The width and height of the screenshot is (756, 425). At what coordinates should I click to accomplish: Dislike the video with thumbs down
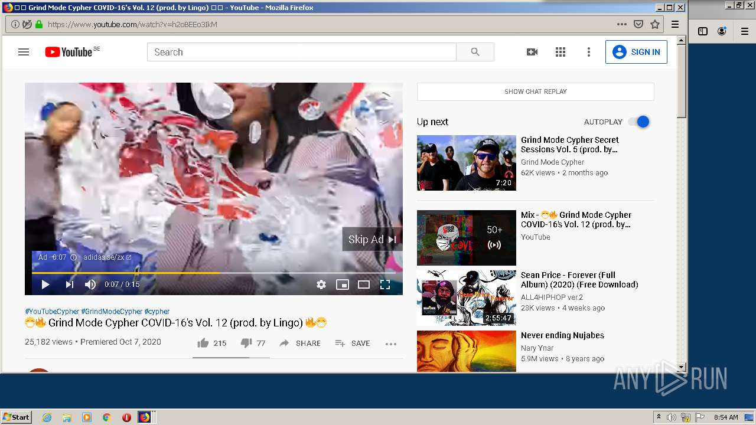tap(253, 343)
